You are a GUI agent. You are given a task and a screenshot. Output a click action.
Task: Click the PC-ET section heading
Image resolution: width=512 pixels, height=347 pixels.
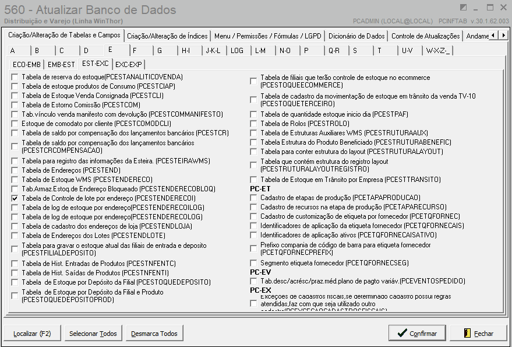pyautogui.click(x=260, y=189)
